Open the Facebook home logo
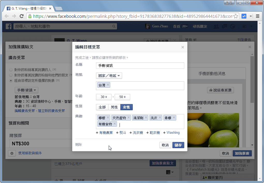Viewport: 264px width, 183px height. (x=9, y=26)
